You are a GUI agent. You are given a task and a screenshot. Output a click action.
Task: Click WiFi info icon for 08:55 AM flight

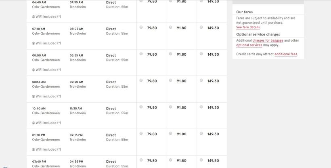[34, 97]
